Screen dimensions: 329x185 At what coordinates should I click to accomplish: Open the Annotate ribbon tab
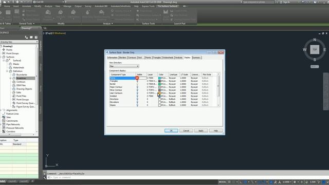tap(26, 6)
